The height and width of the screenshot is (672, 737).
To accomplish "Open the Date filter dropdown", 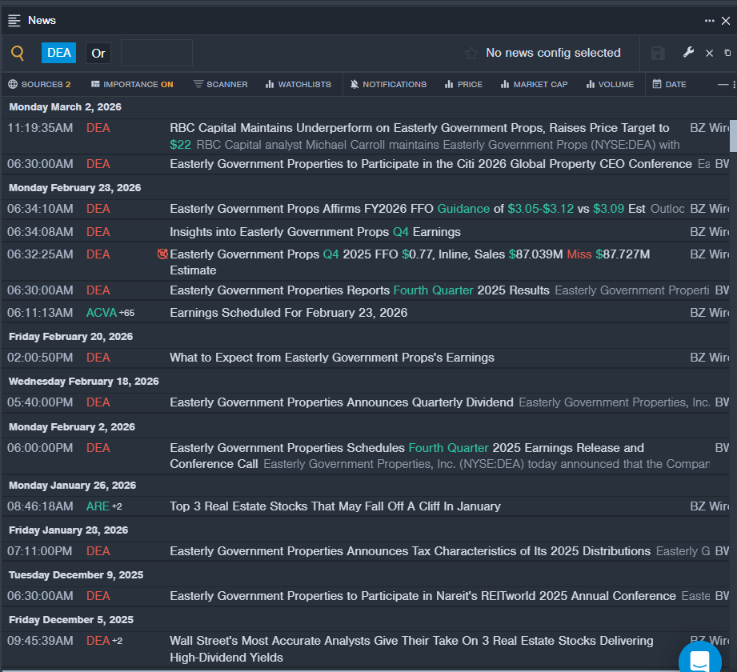I will point(669,84).
